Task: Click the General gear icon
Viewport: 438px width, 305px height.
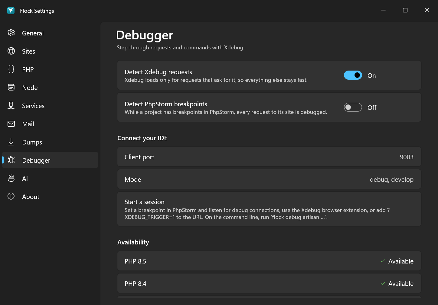Action: pos(11,33)
